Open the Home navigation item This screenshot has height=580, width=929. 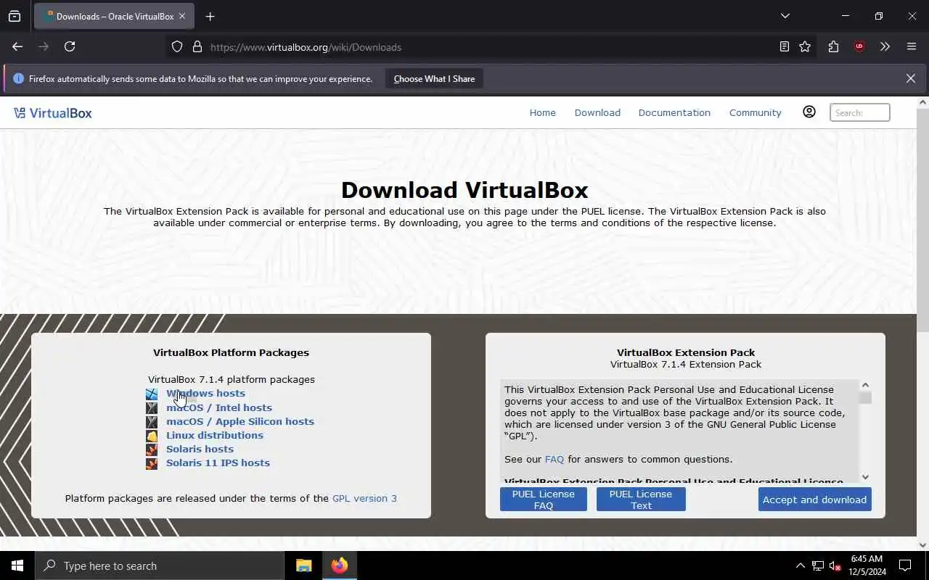click(542, 113)
